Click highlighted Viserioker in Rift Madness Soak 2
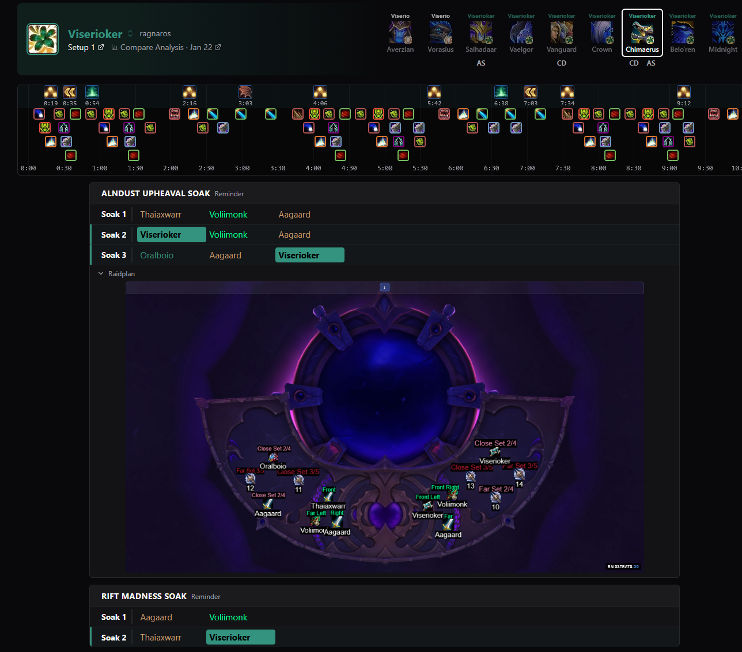The height and width of the screenshot is (652, 742). 240,638
